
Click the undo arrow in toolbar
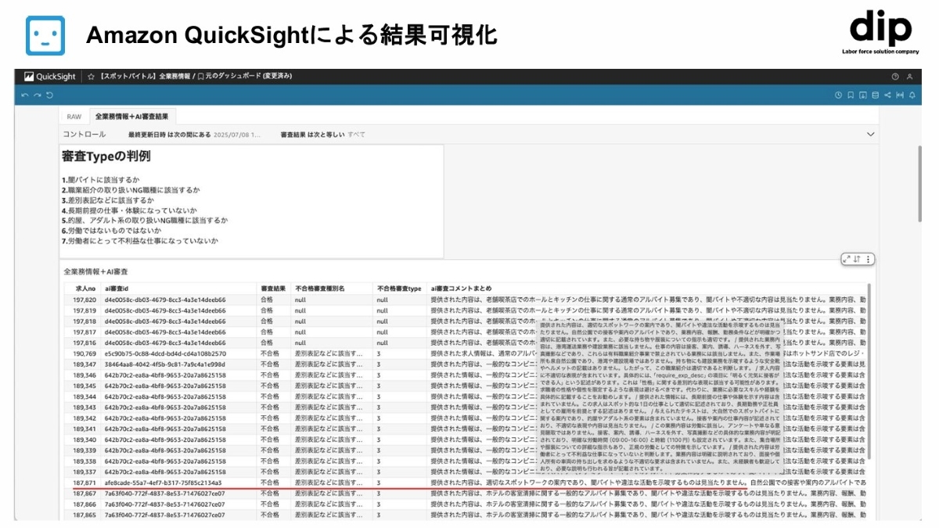(x=25, y=95)
